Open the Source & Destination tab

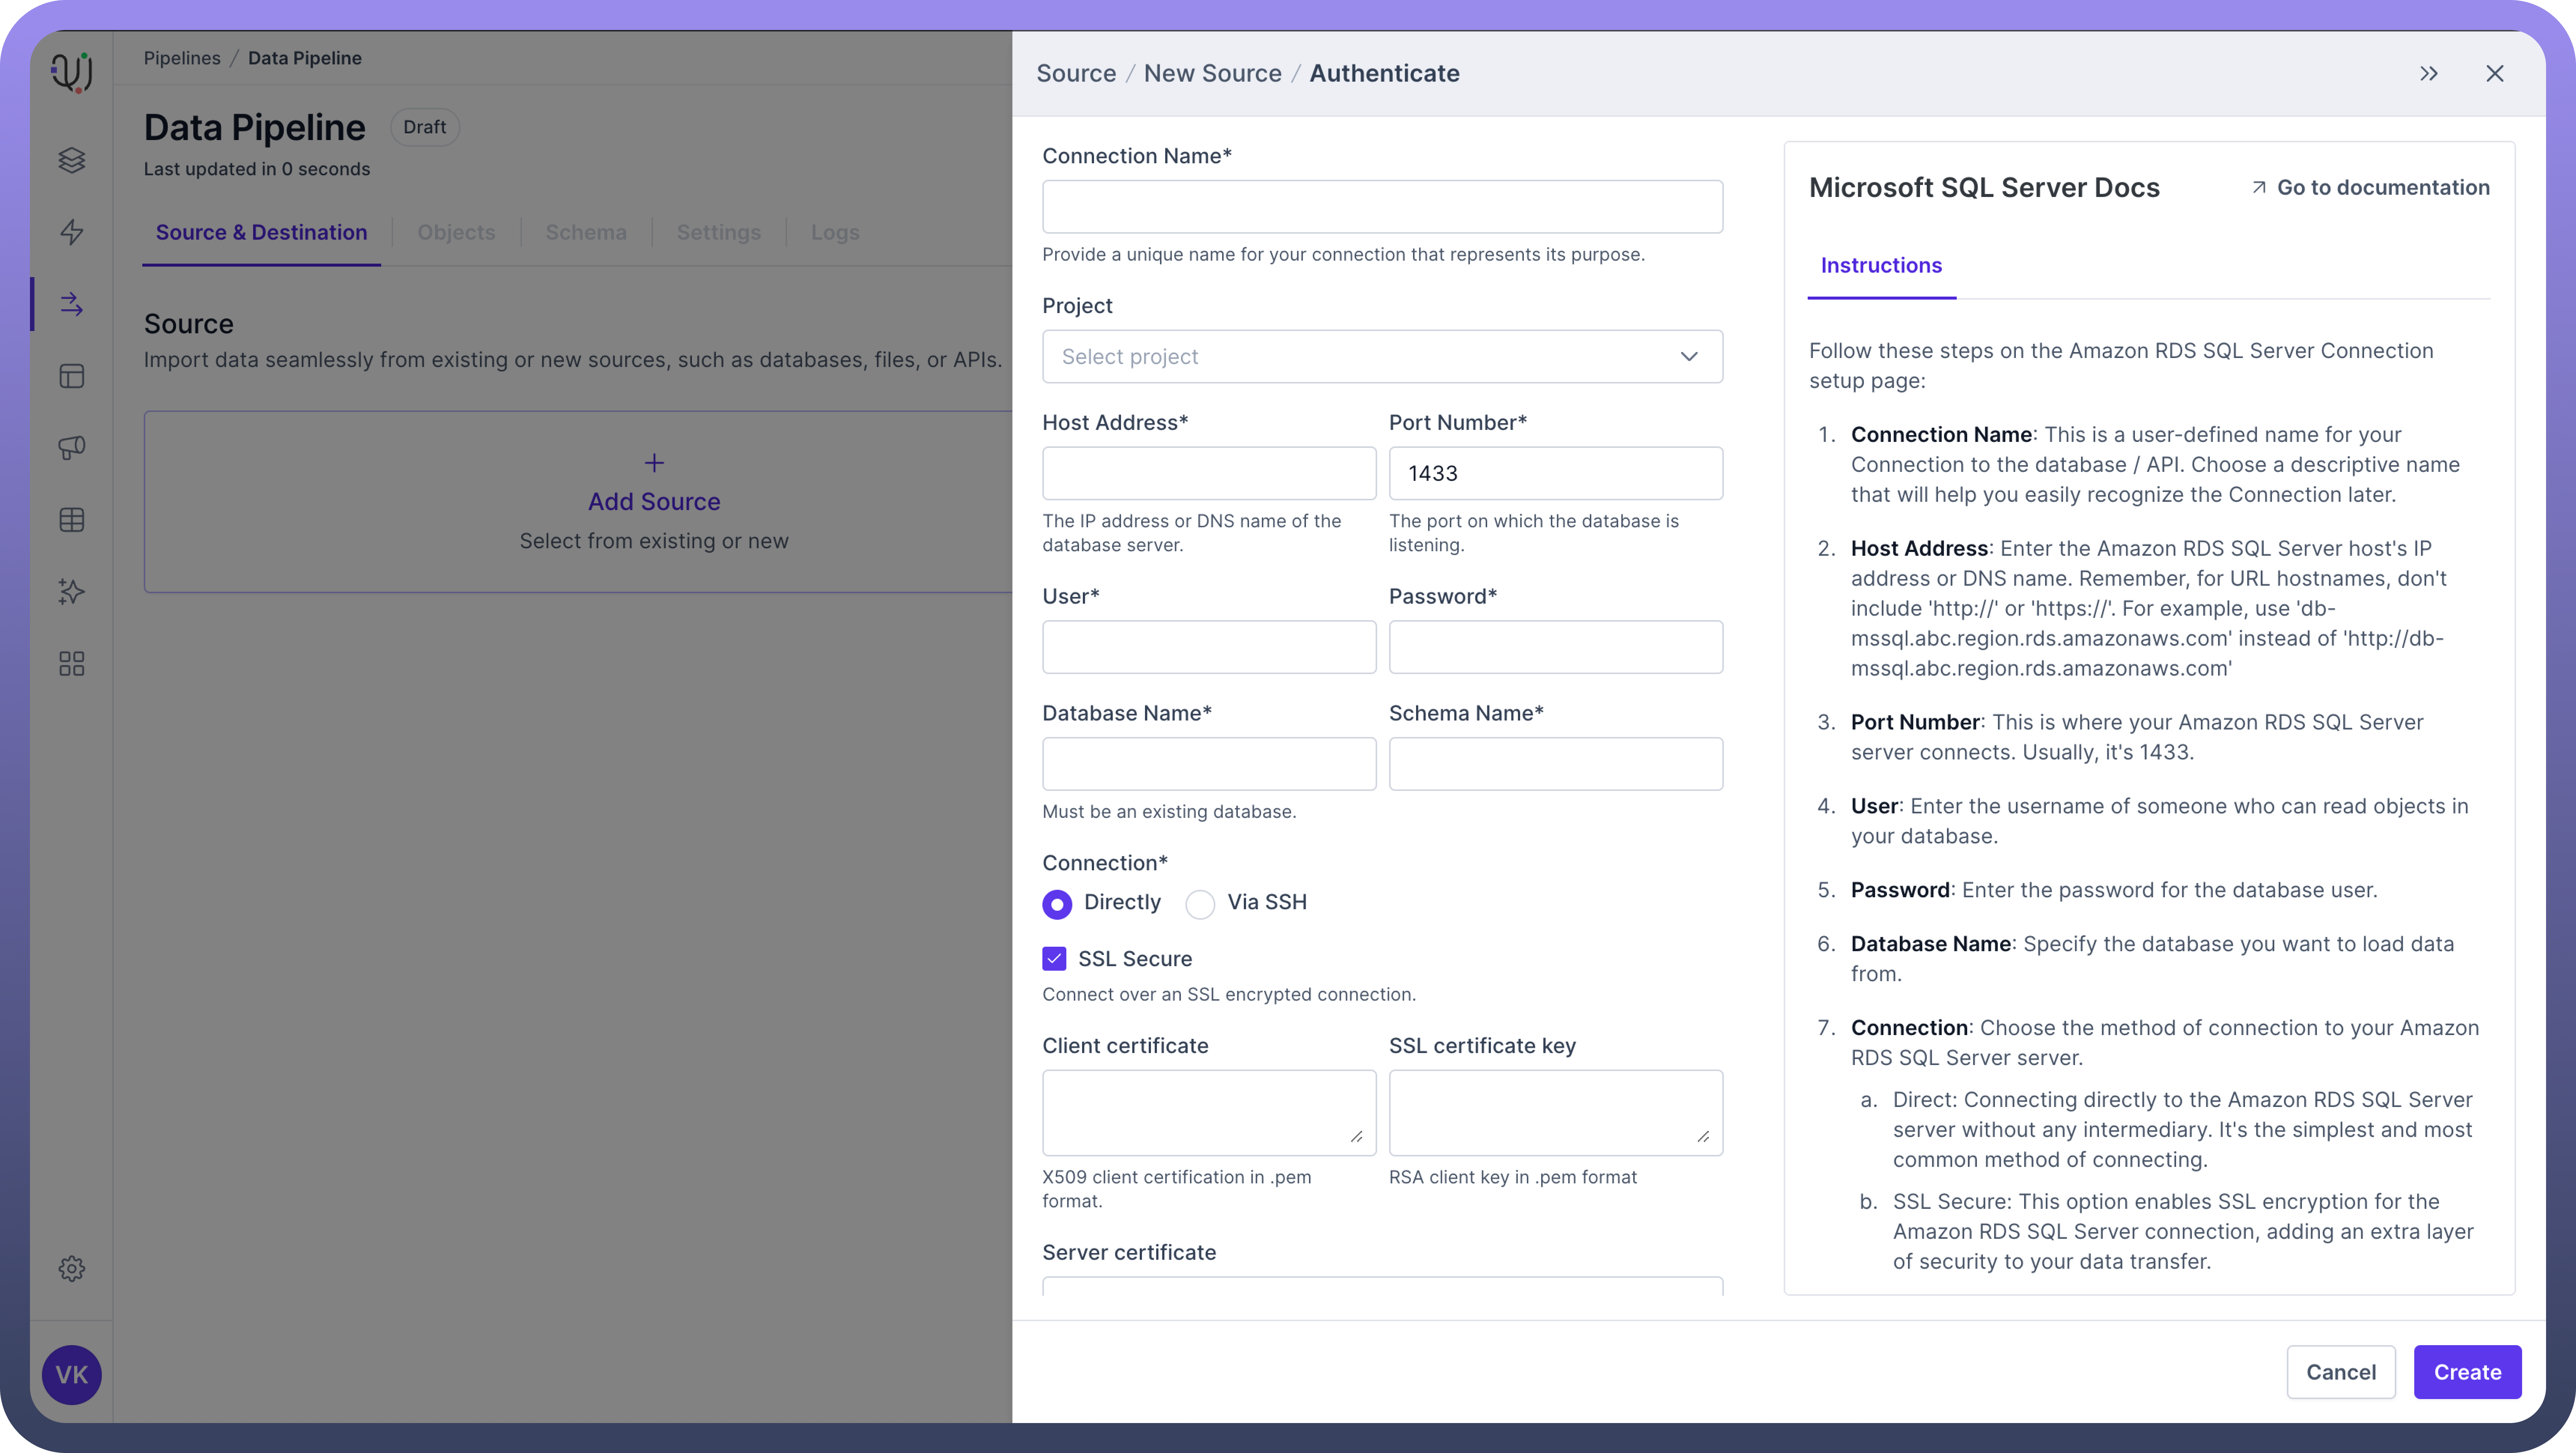[x=261, y=233]
